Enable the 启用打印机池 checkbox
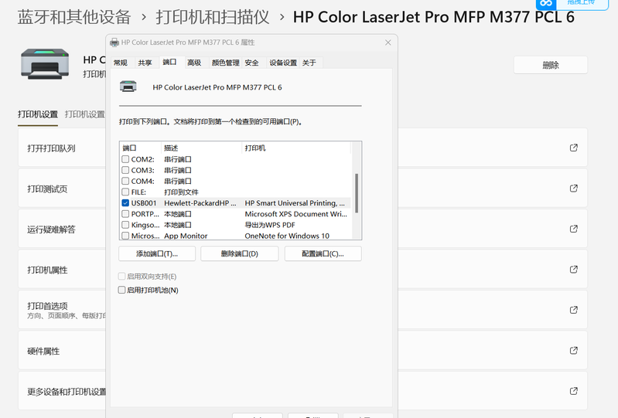Viewport: 618px width, 418px height. coord(121,291)
